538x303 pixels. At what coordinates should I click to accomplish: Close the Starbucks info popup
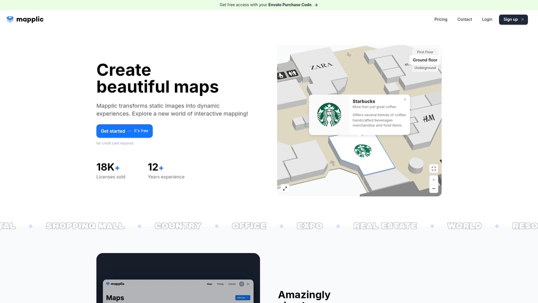click(x=405, y=99)
